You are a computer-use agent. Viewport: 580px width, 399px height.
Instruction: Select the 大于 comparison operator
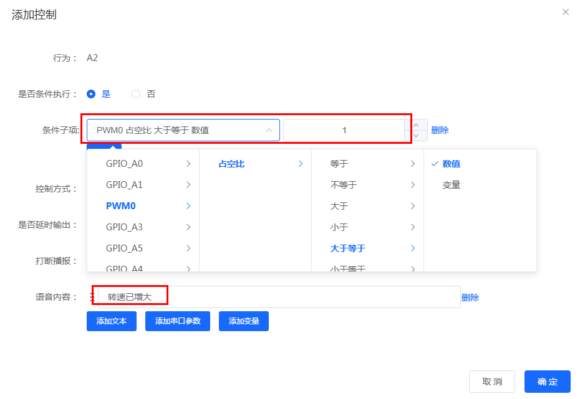(x=341, y=206)
